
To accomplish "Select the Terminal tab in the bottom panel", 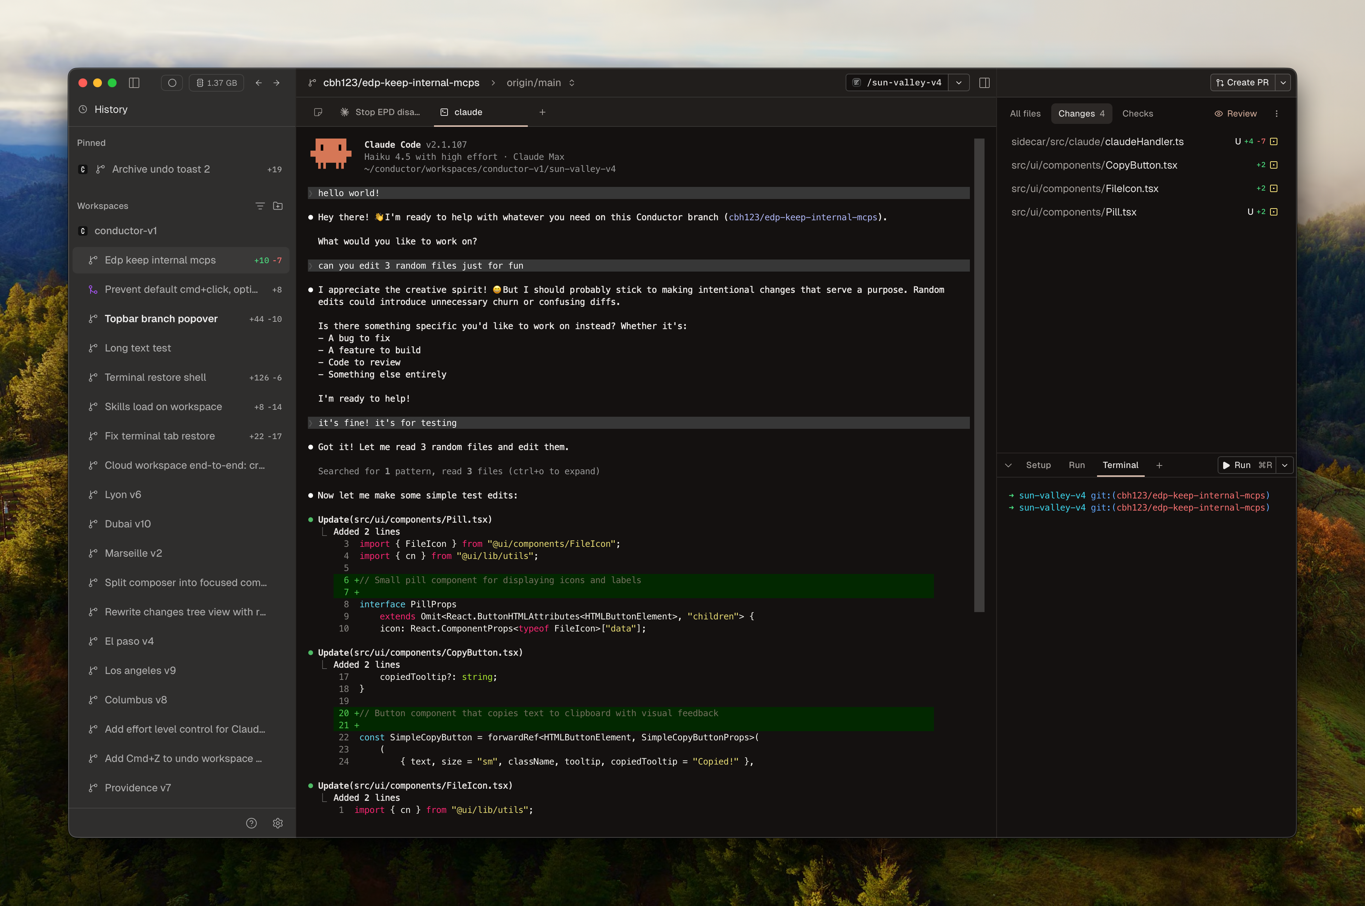I will pyautogui.click(x=1120, y=465).
